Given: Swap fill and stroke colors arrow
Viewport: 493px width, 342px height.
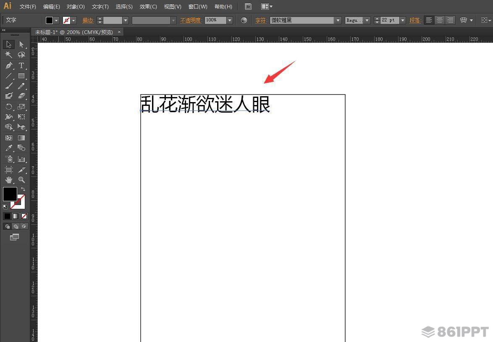Looking at the screenshot, I should pyautogui.click(x=23, y=189).
